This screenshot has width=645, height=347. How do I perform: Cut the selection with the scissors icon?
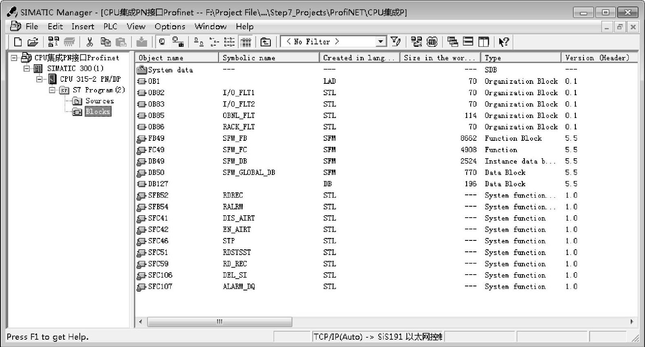point(90,41)
